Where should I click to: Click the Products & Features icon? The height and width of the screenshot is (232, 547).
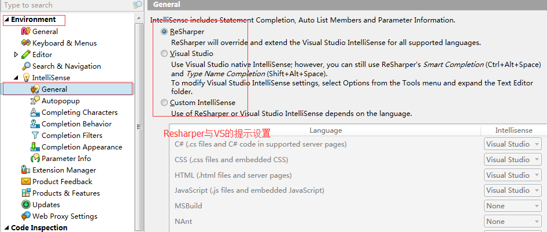click(x=26, y=193)
